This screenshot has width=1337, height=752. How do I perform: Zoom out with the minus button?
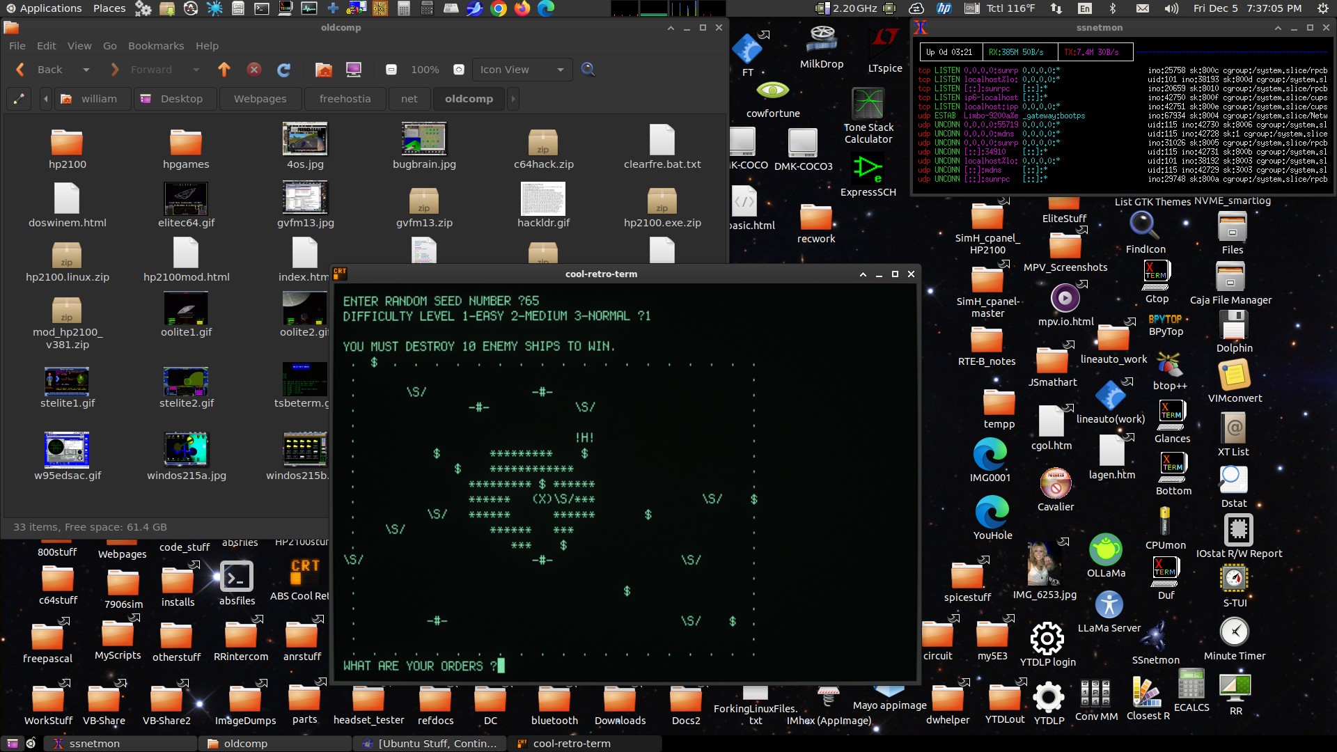(x=391, y=70)
